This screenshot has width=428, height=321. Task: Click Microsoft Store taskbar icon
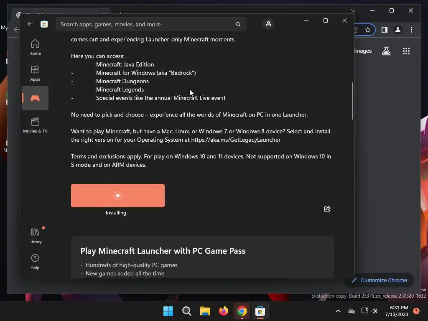[260, 311]
